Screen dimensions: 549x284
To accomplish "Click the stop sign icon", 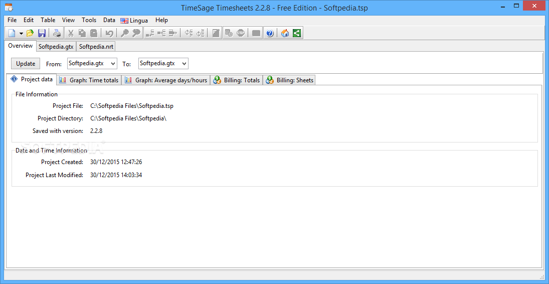I will pyautogui.click(x=241, y=33).
